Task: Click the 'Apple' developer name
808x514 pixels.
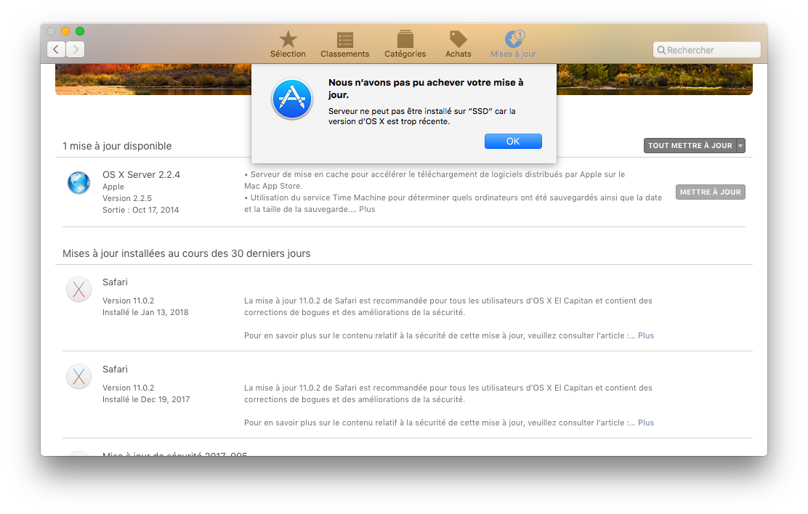Action: (113, 187)
